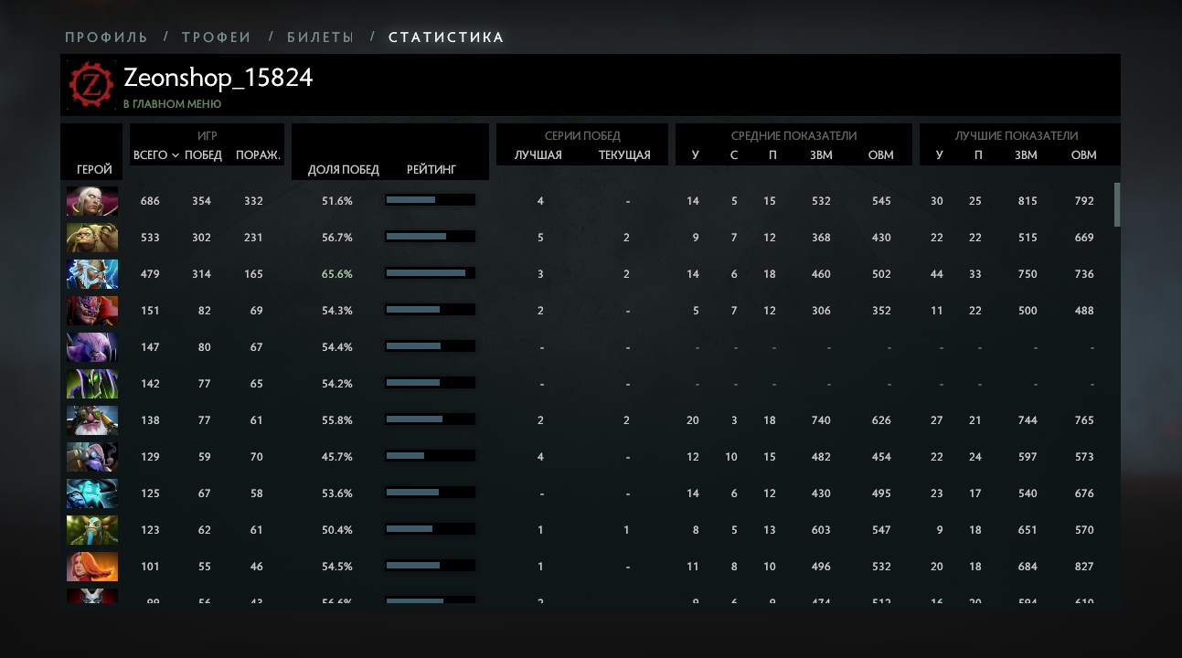Toggle sort arrow next to ВСЕГО
Image resolution: width=1182 pixels, height=658 pixels.
pos(175,155)
